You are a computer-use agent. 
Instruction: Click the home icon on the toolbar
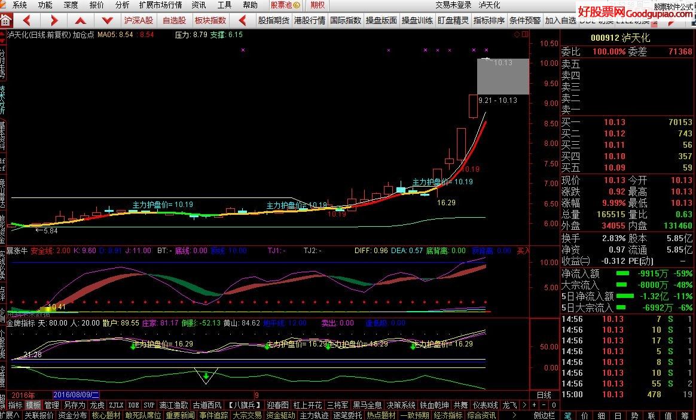5,19
